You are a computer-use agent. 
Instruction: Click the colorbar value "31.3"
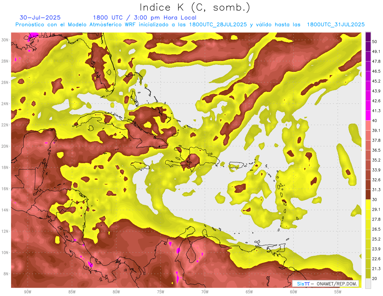click(x=376, y=190)
